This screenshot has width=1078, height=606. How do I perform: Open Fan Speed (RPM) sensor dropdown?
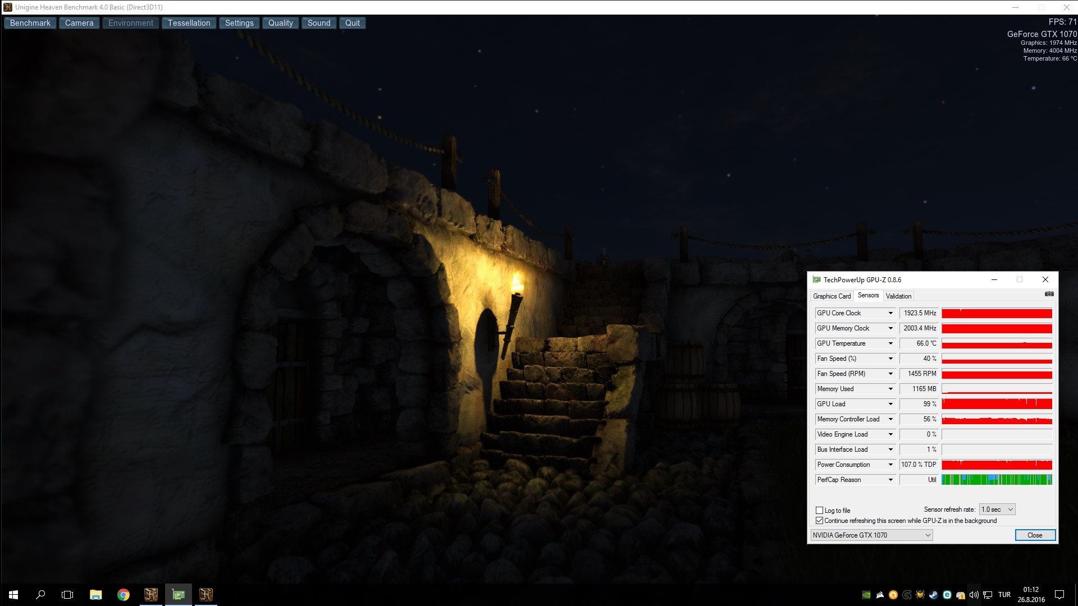pyautogui.click(x=890, y=374)
